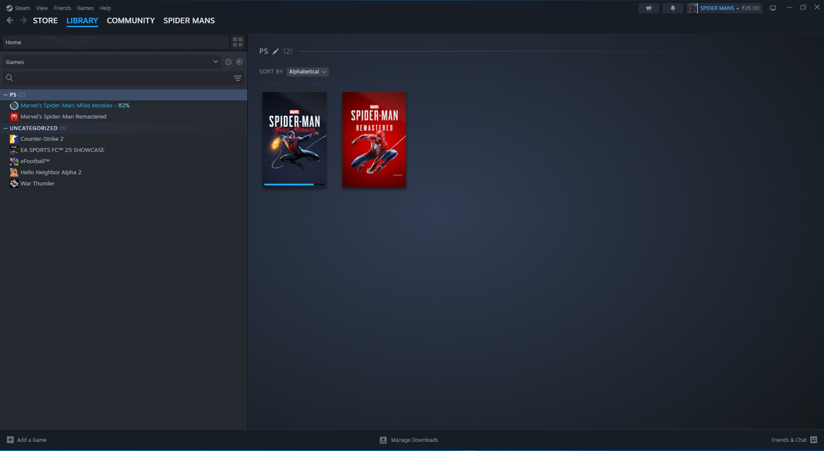The image size is (824, 451).
Task: Click the eFootball game icon
Action: click(x=14, y=161)
